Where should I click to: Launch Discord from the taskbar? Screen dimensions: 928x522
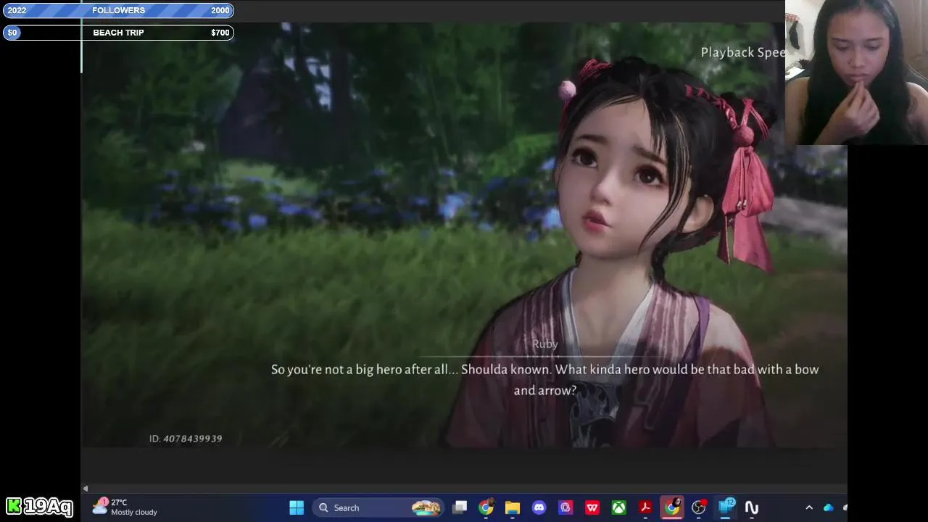(539, 507)
